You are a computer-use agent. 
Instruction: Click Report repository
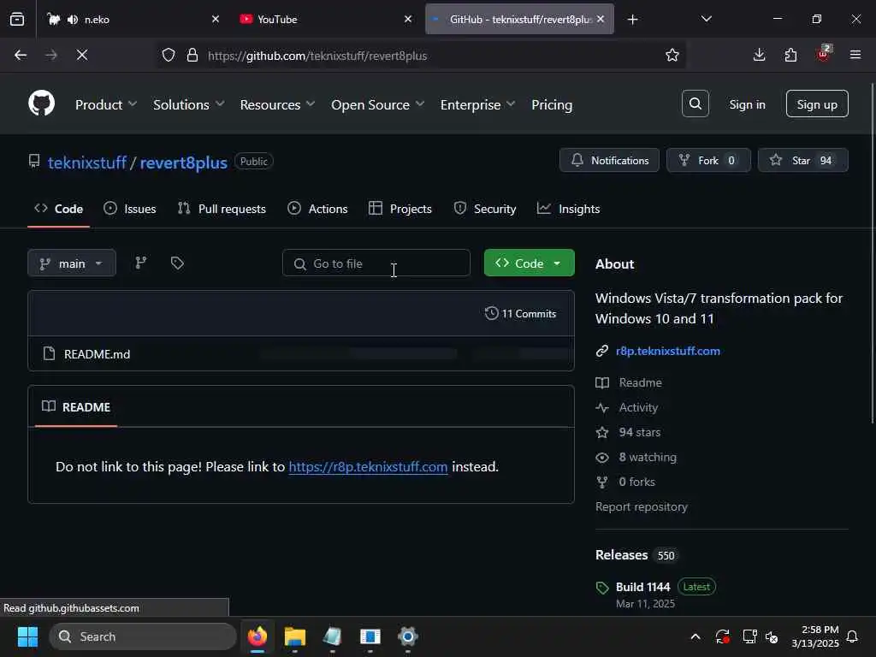pyautogui.click(x=642, y=506)
